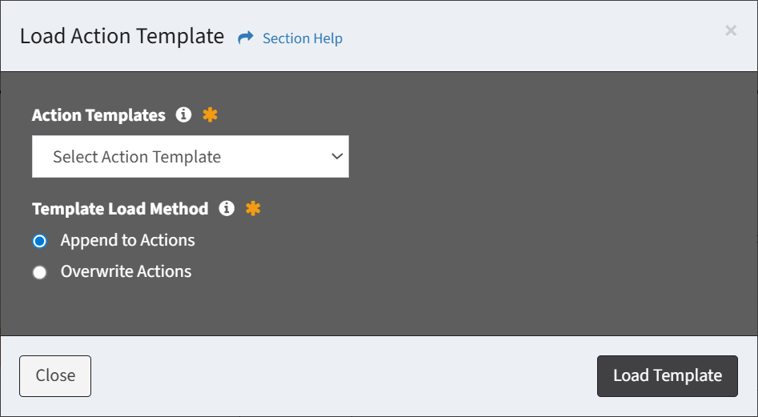Dismiss the dialog with the top-right X
The height and width of the screenshot is (417, 758).
pos(730,30)
